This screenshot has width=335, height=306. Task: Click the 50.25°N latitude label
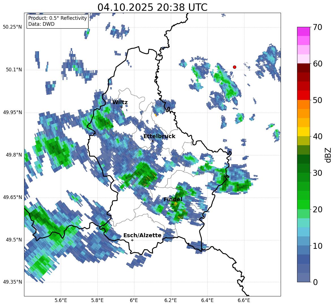tap(12, 27)
